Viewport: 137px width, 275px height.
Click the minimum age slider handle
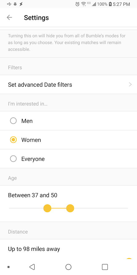47,208
